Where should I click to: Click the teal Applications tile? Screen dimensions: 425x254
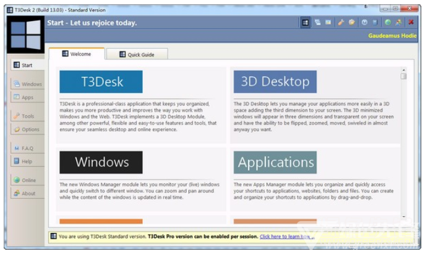point(275,162)
